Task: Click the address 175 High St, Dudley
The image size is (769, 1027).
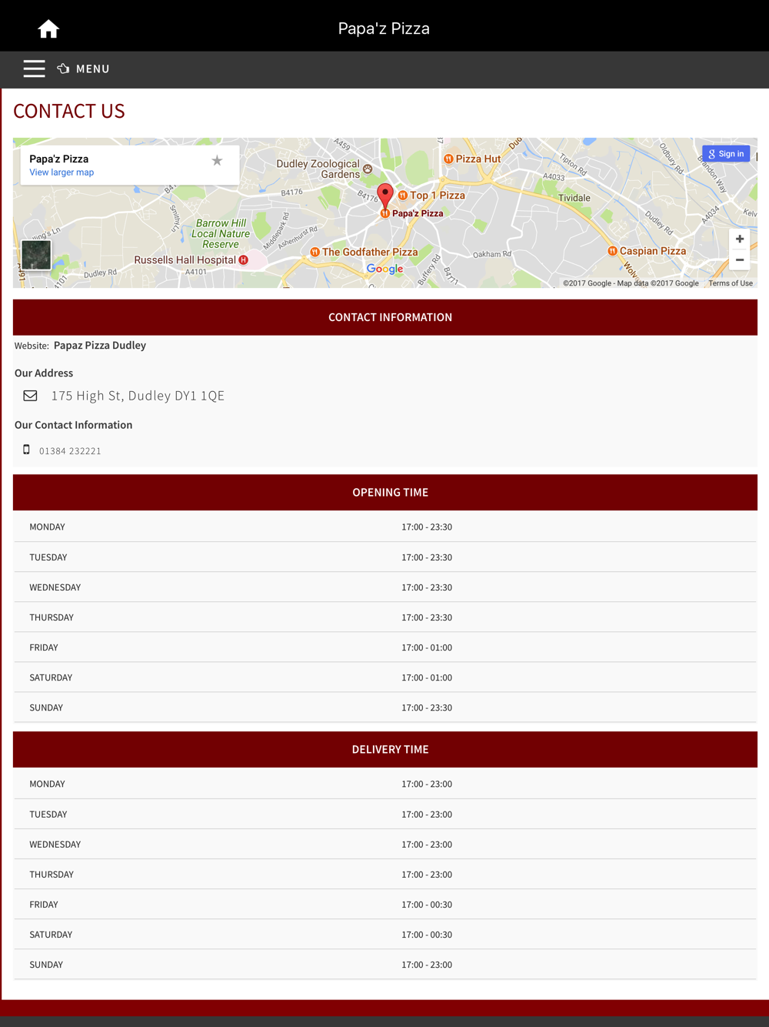Action: pyautogui.click(x=138, y=396)
